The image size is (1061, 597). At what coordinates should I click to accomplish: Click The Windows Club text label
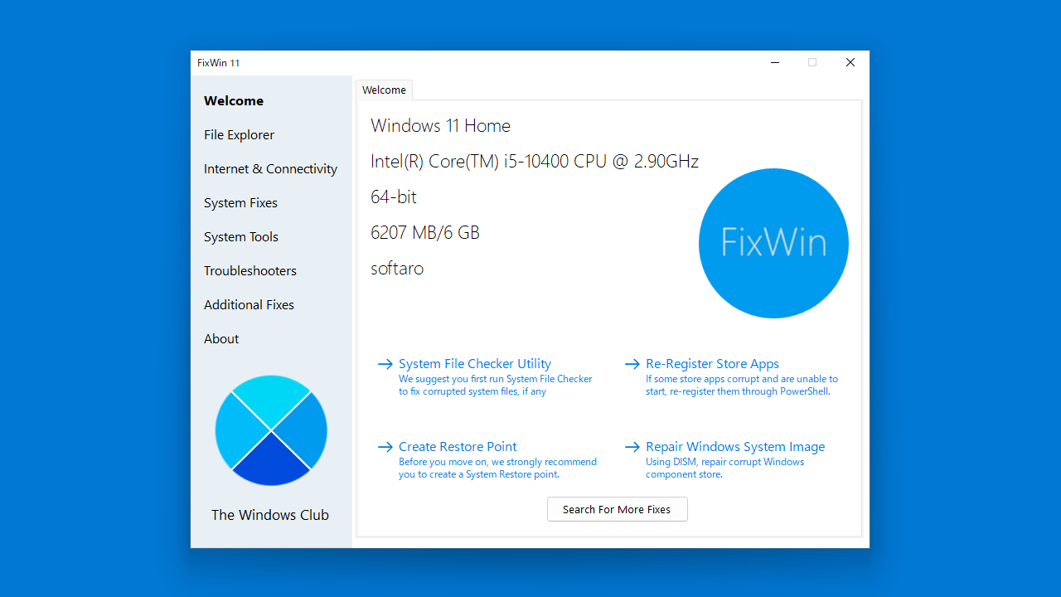click(270, 515)
